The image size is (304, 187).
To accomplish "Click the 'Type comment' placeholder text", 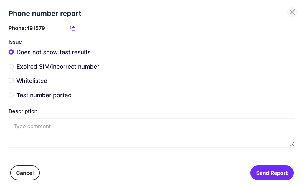I will click(32, 127).
